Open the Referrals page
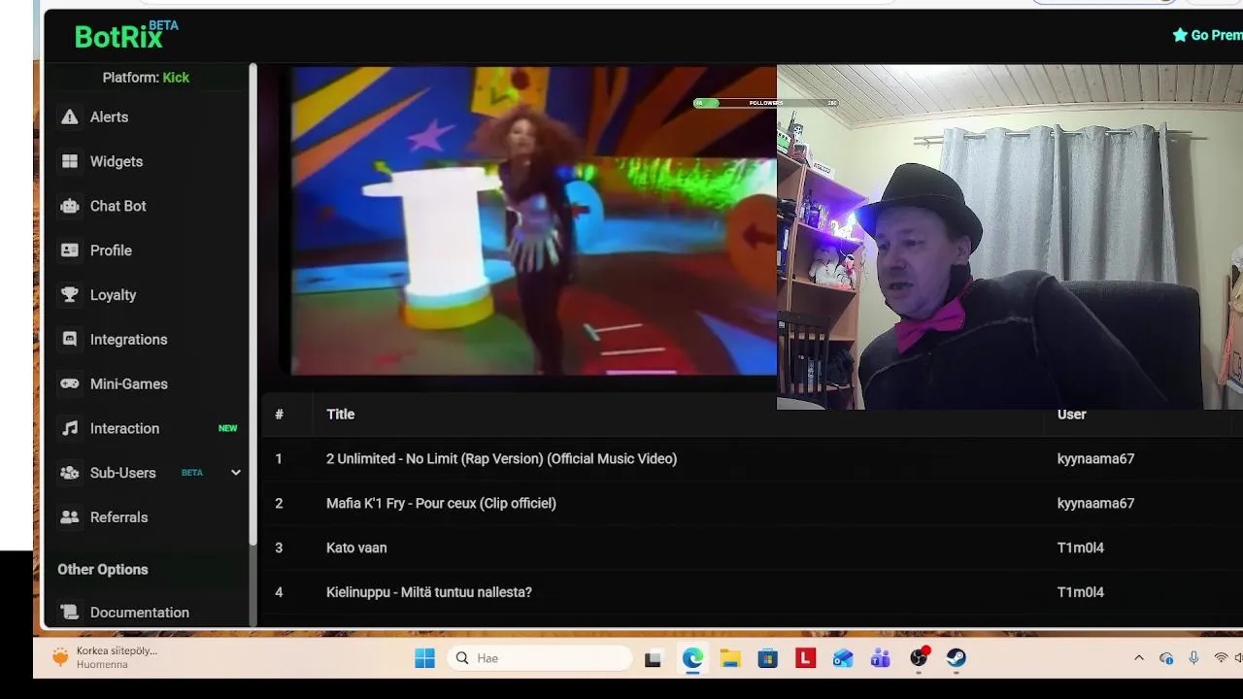The height and width of the screenshot is (699, 1243). point(119,517)
